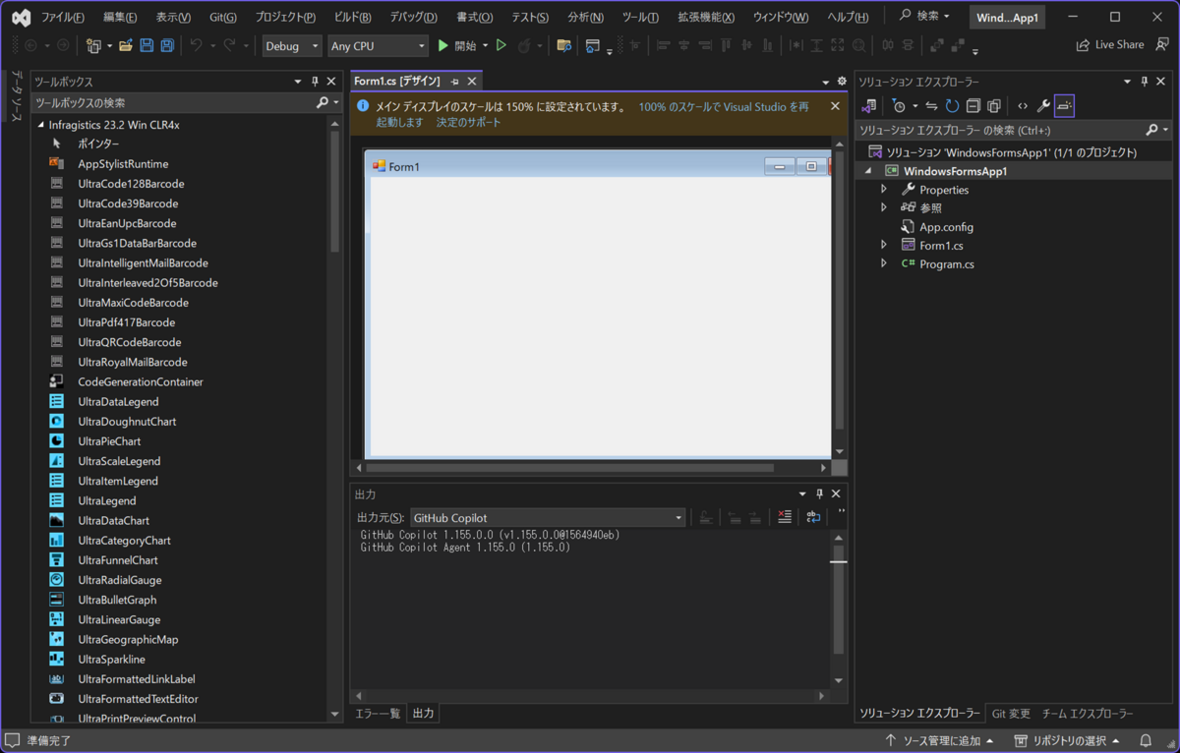Click the settings gear above the designer

click(x=842, y=82)
